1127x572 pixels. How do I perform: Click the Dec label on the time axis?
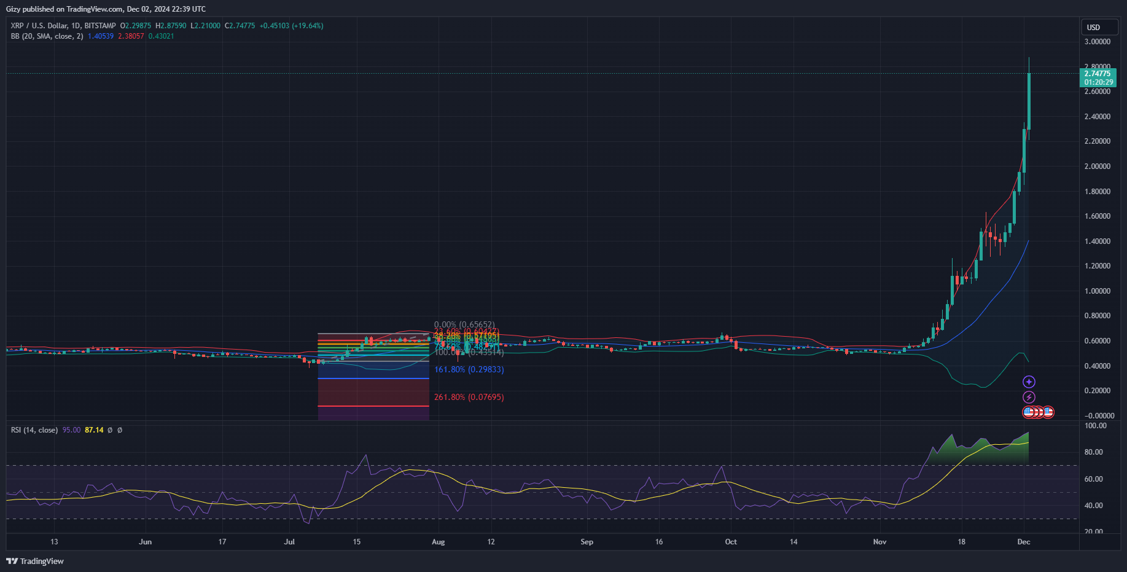1024,542
